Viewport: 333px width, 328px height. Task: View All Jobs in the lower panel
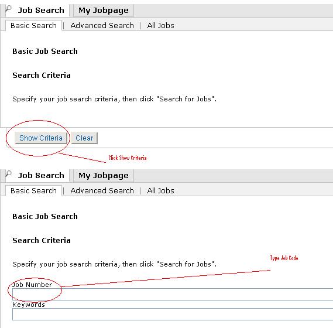point(160,191)
